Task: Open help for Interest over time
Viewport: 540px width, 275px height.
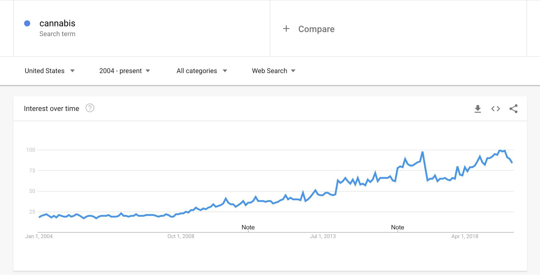Action: point(90,108)
